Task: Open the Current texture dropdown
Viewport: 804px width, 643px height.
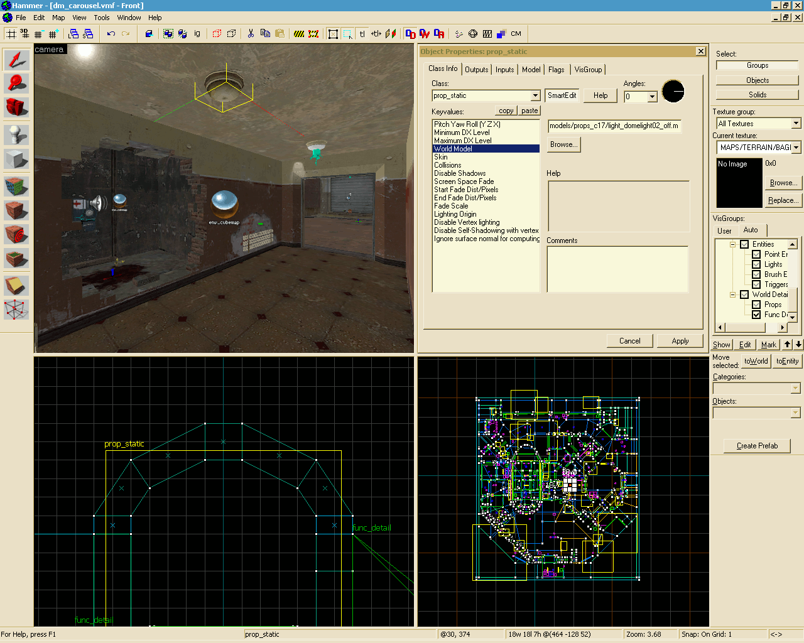Action: pyautogui.click(x=796, y=148)
